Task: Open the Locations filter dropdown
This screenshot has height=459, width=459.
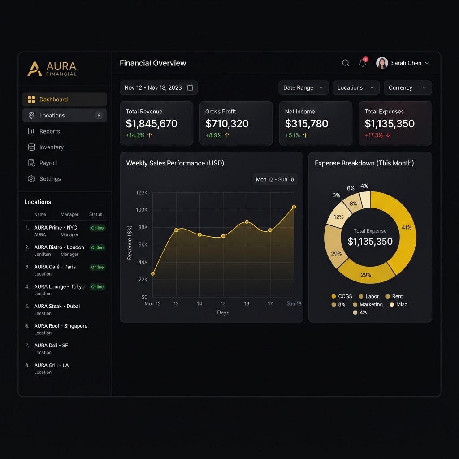Action: [356, 87]
